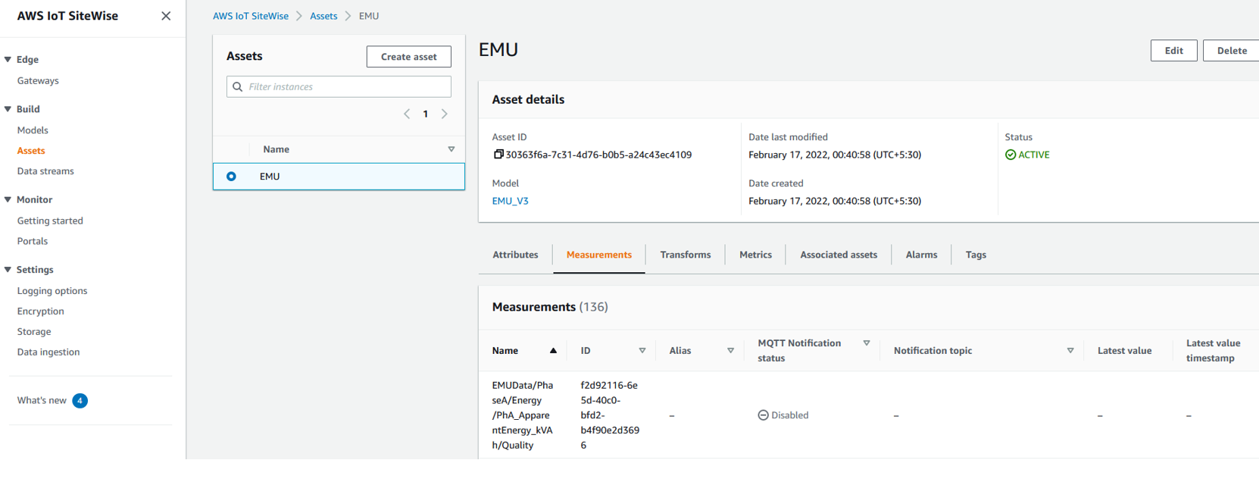1259x482 pixels.
Task: Open Storage in the sidebar
Action: (34, 332)
